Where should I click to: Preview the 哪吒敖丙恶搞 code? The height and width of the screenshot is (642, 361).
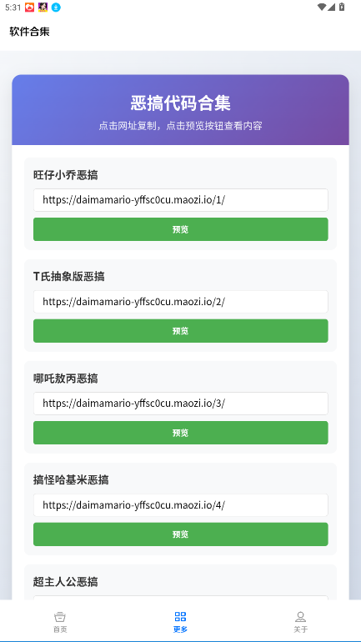[180, 433]
